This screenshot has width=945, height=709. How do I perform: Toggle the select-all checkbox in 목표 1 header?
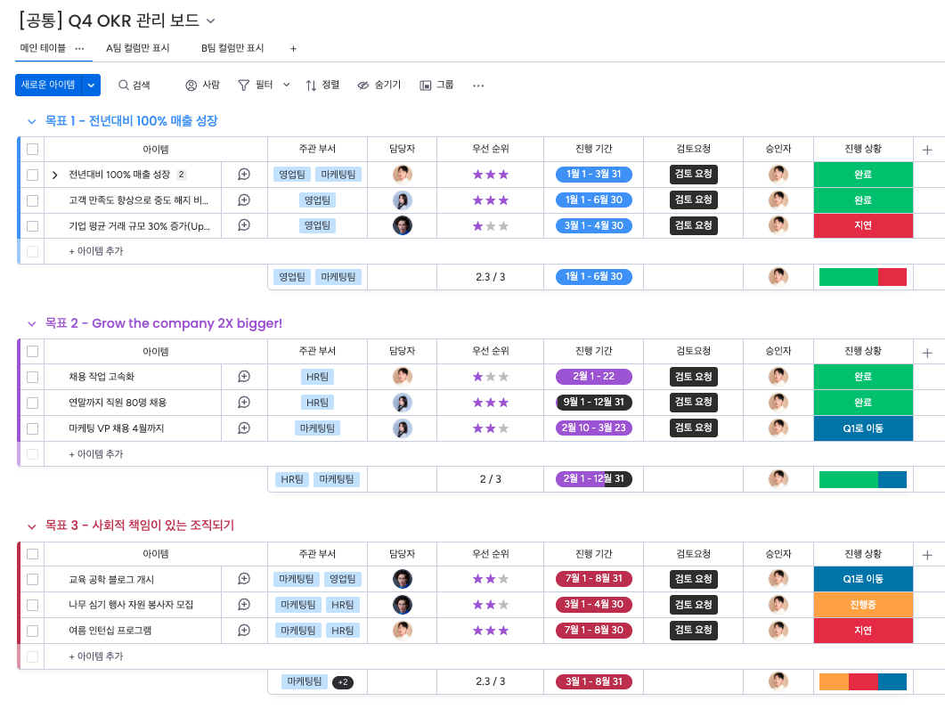tap(33, 150)
